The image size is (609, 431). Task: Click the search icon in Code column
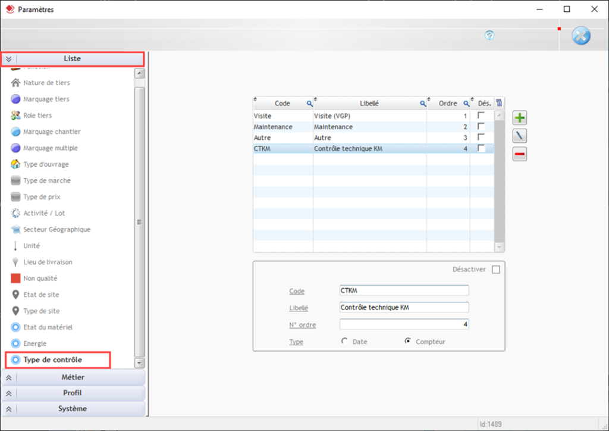tap(309, 104)
